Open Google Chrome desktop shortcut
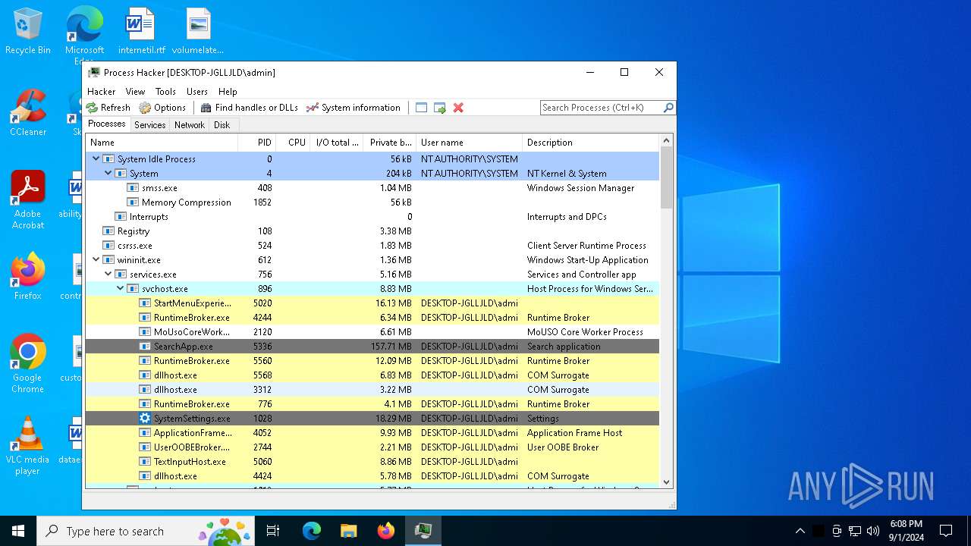 28,364
